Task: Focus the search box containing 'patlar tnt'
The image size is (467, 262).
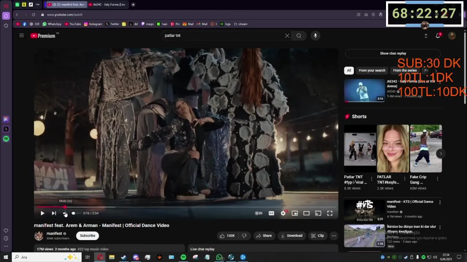Action: (x=223, y=36)
